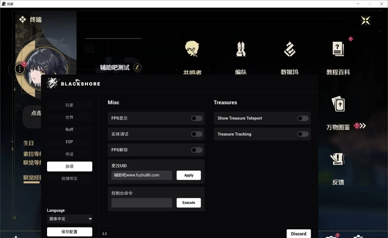This screenshot has height=238, width=388.
Task: Open the 教程百科 tutorial encyclopedia icon
Action: pos(338,49)
